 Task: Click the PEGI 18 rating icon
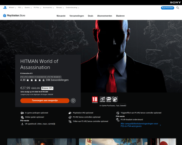pyautogui.click(x=95, y=100)
